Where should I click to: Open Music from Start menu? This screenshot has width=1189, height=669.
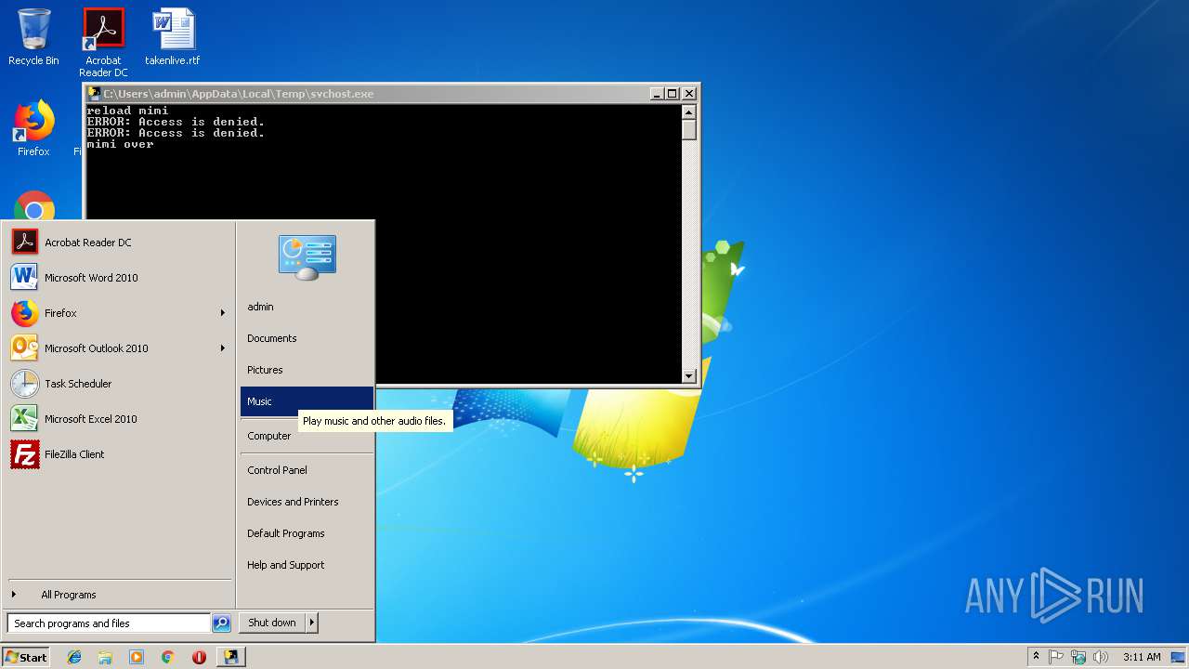307,401
